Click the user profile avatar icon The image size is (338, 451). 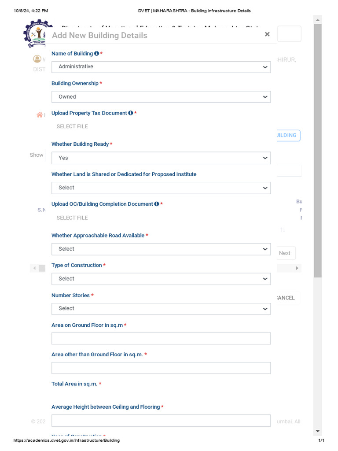(x=37, y=59)
